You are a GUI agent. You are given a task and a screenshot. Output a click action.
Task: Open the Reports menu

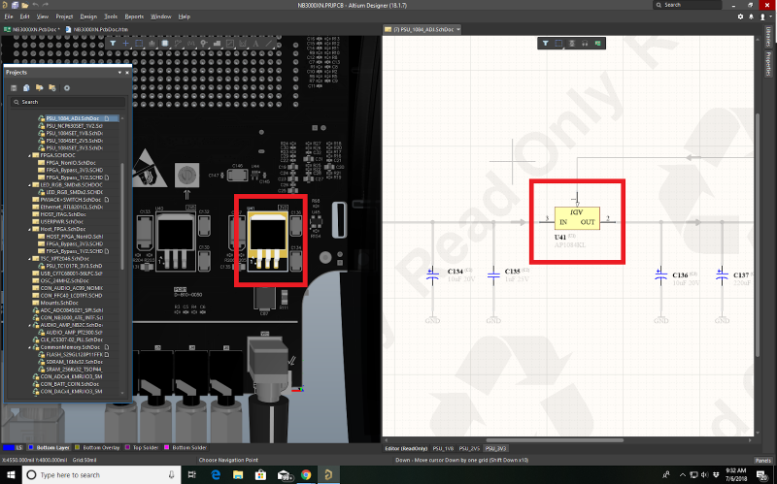point(134,16)
